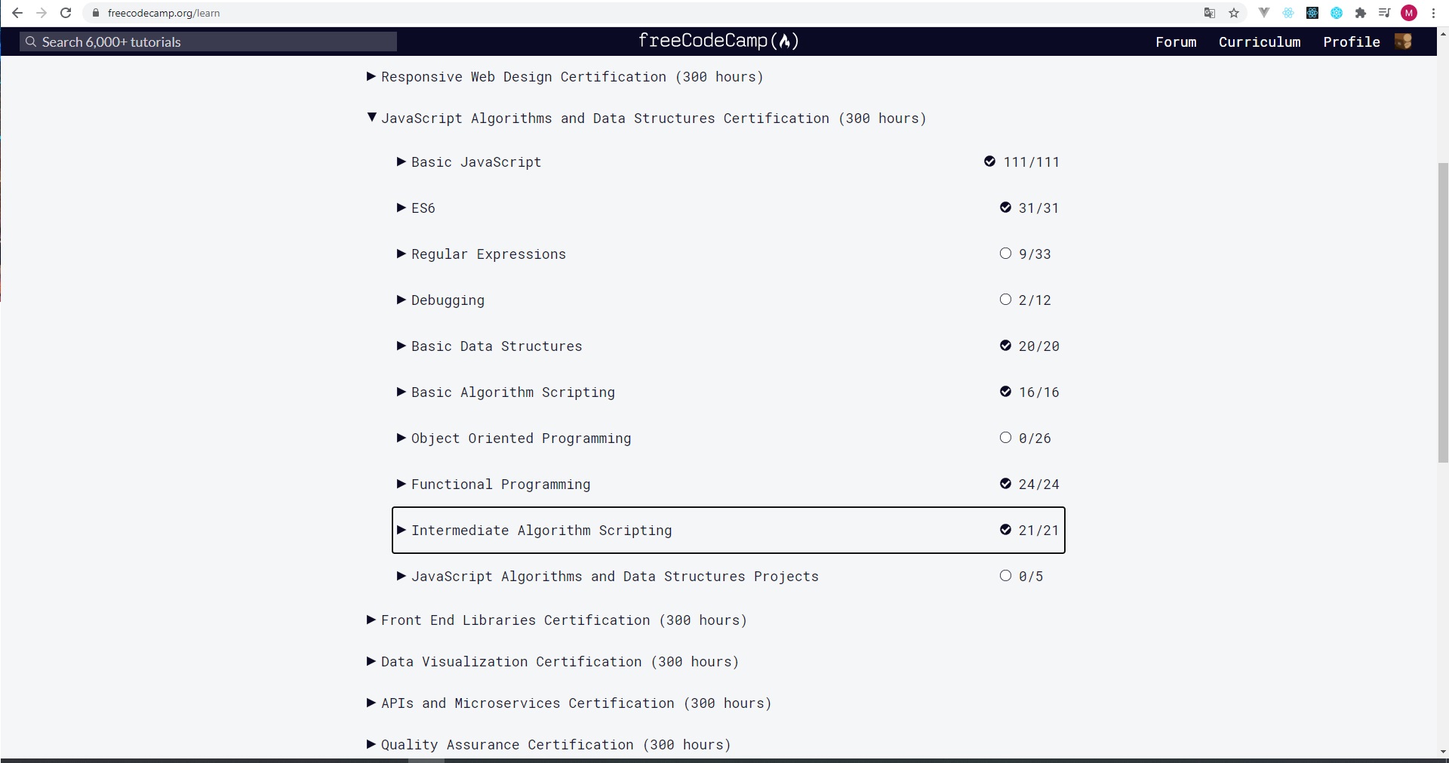Screen dimensions: 1449x763
Task: Open the cyan circular React extension icon
Action: [1337, 13]
